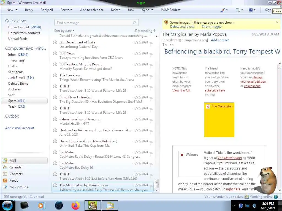Viewport: 282px width, 211px height.
Task: Select the Trash folder
Action: 17,107
